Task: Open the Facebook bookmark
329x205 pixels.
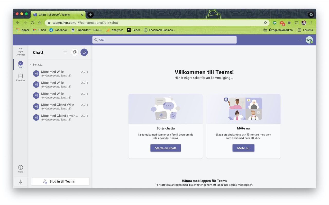Action: pyautogui.click(x=58, y=30)
